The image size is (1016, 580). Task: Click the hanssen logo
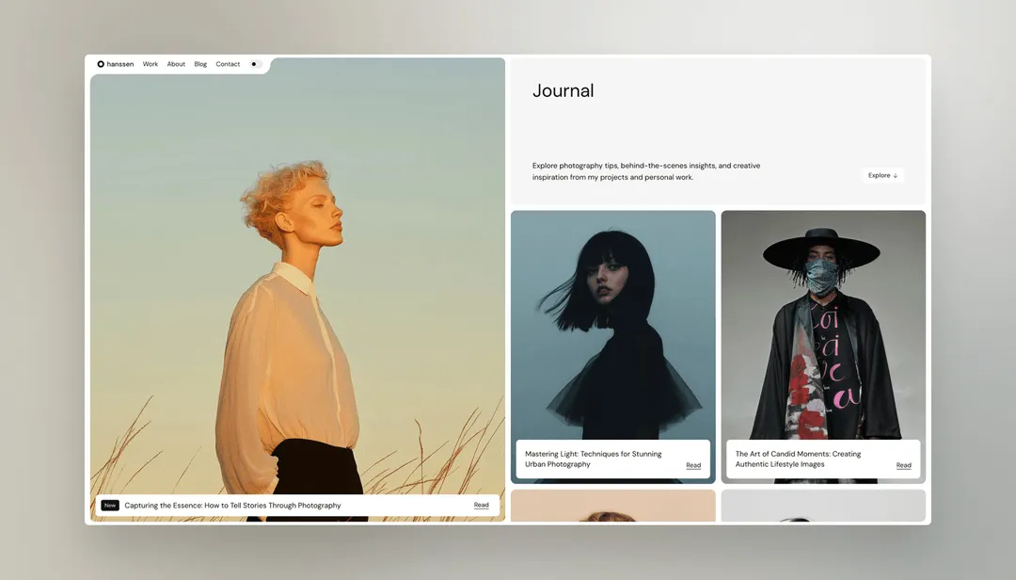[116, 64]
